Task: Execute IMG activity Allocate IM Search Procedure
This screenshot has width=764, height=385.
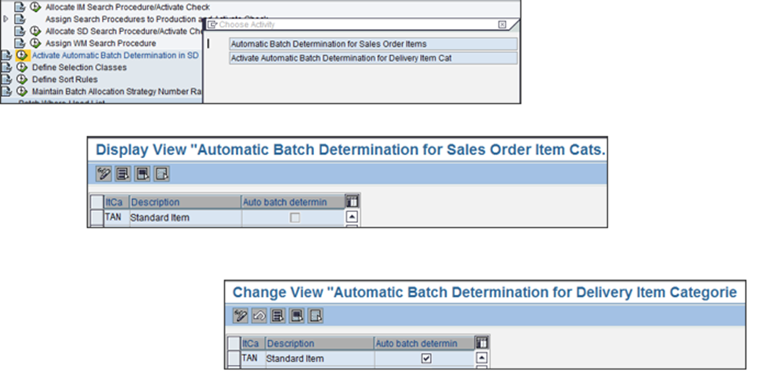Action: 35,7
